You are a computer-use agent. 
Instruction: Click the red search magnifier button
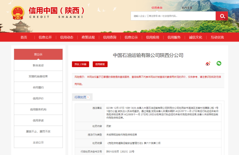tap(222, 16)
